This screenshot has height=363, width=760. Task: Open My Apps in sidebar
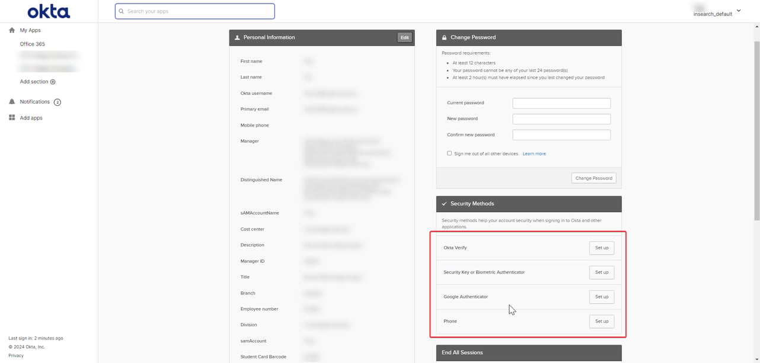[x=30, y=30]
